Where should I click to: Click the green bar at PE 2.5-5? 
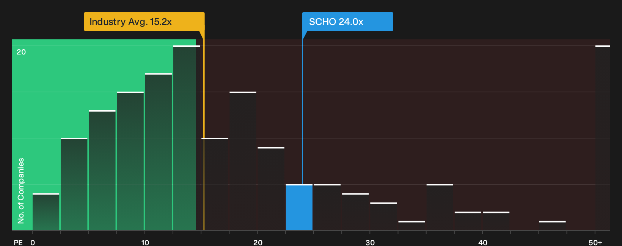coord(74,184)
